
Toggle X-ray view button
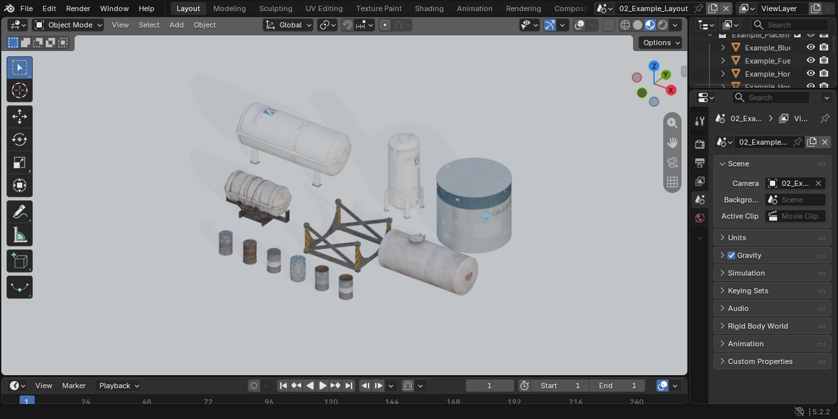[608, 25]
